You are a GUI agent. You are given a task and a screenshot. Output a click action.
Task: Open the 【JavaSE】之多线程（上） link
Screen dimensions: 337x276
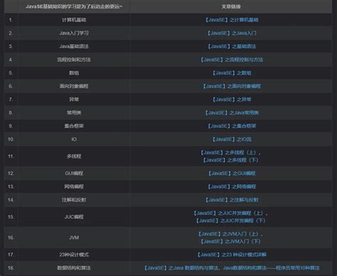pyautogui.click(x=229, y=153)
